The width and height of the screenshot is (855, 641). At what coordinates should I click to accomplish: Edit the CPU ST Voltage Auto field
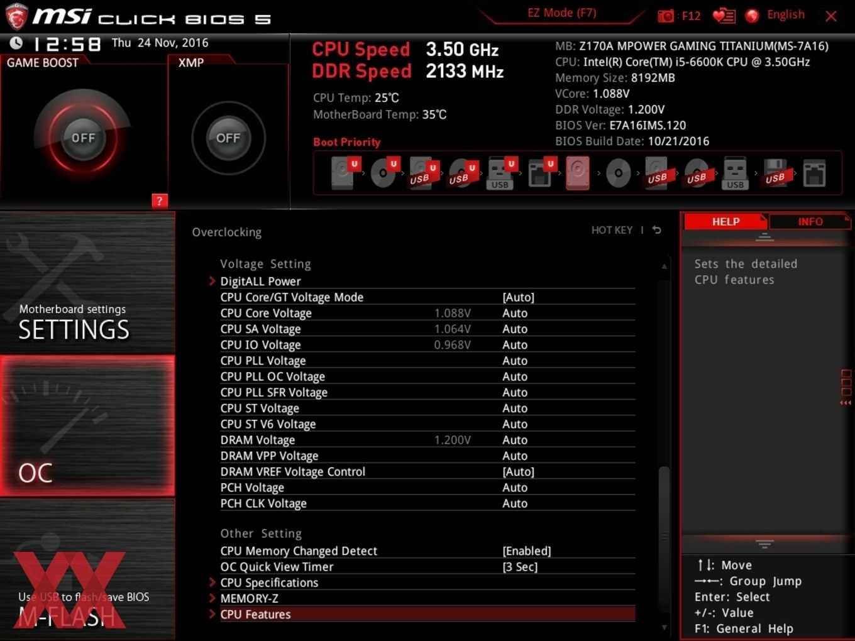(x=515, y=408)
